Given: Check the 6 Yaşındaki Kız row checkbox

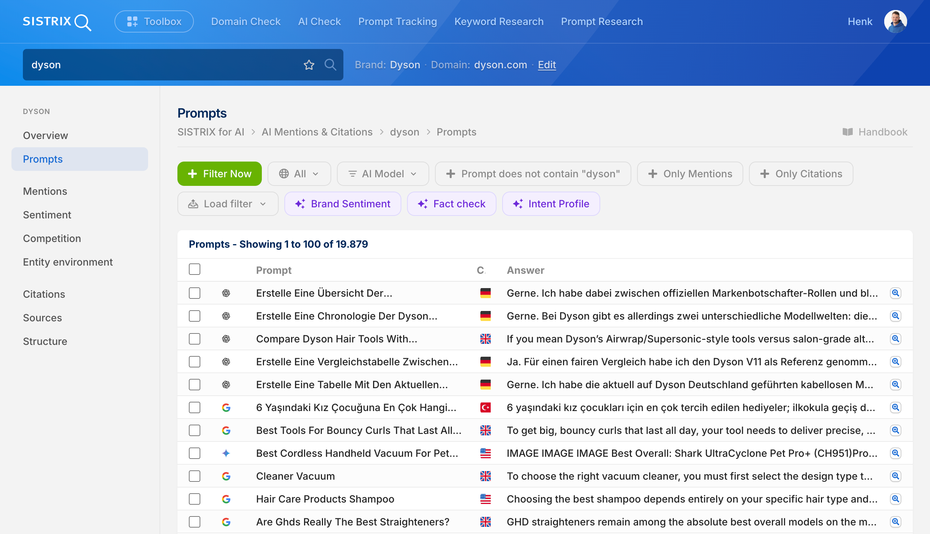Looking at the screenshot, I should pos(195,407).
